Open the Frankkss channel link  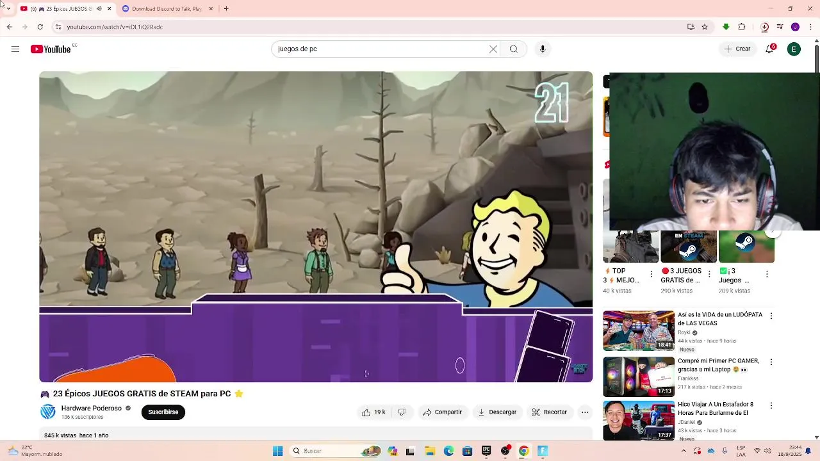(688, 378)
